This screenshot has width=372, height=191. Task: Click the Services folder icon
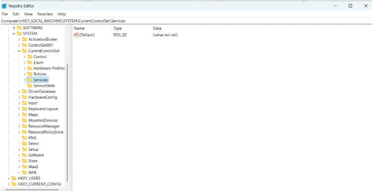point(30,80)
